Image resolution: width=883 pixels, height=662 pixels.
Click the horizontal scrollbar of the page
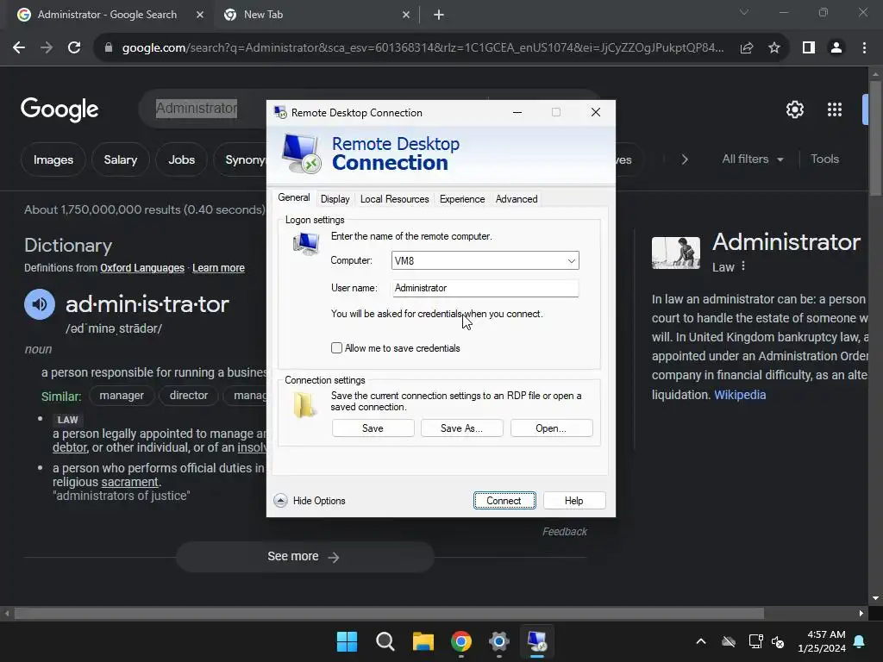389,614
